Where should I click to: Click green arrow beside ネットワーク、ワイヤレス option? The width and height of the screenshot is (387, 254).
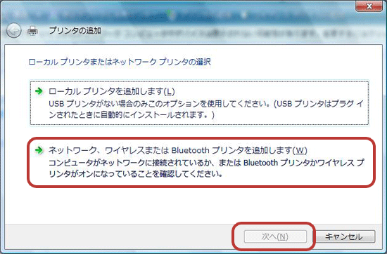pyautogui.click(x=39, y=150)
